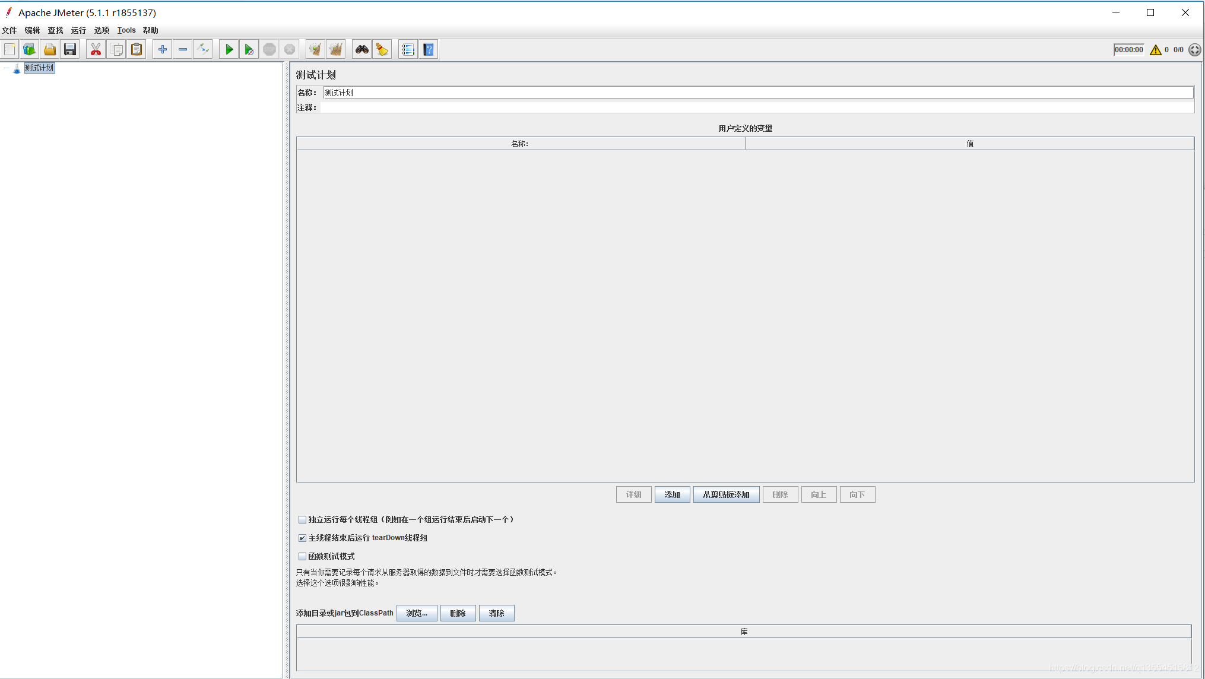Open the Templates icon in toolbar
Viewport: 1205px width, 679px height.
pos(30,50)
